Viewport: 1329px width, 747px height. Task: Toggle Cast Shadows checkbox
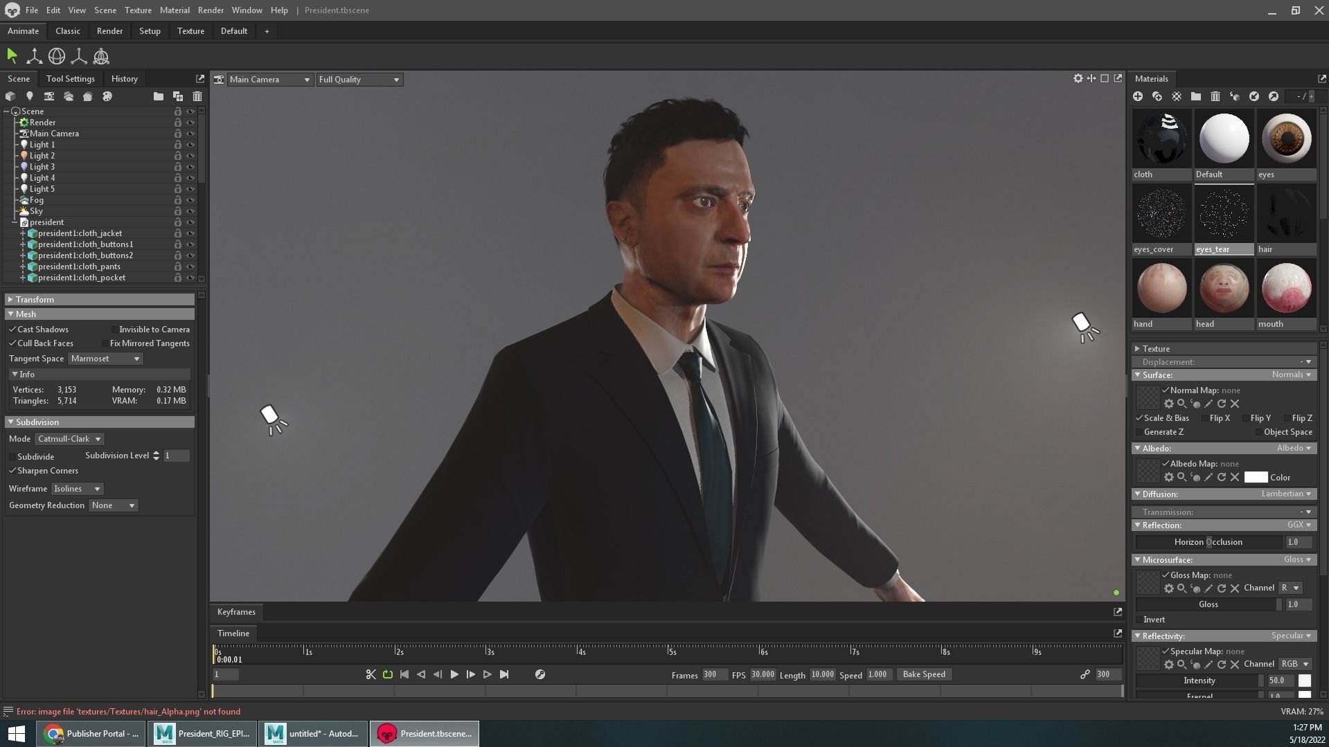click(12, 330)
